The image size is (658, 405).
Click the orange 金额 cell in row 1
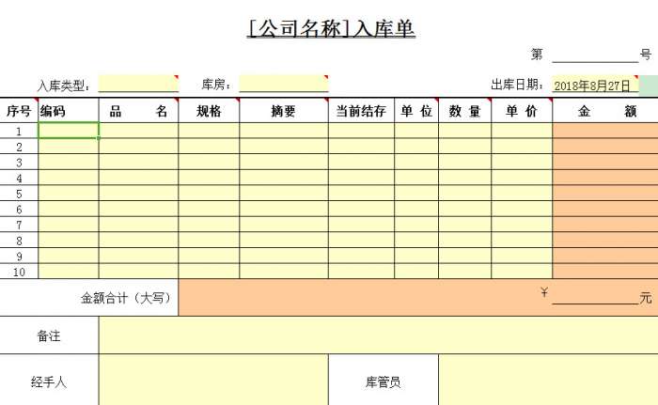pos(605,131)
